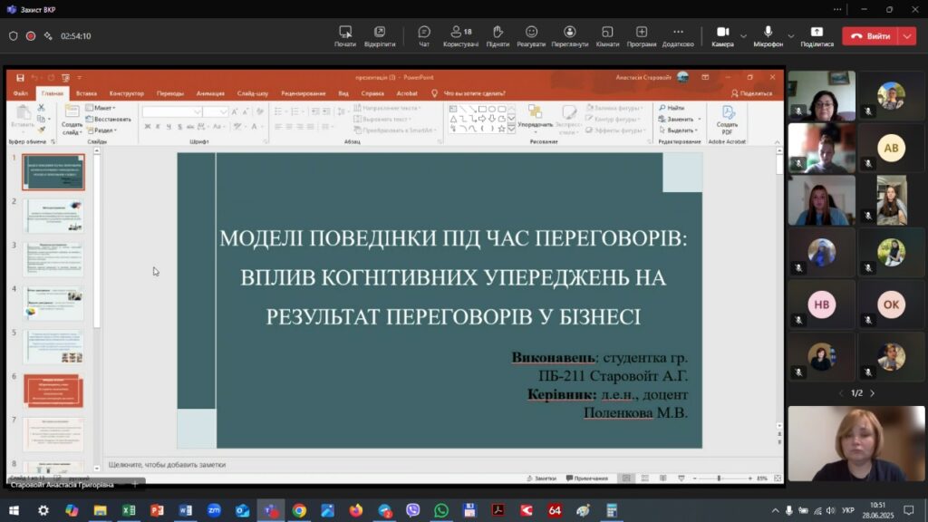This screenshot has height=522, width=928.
Task: Toggle bold formatting in the font group
Action: [x=148, y=127]
